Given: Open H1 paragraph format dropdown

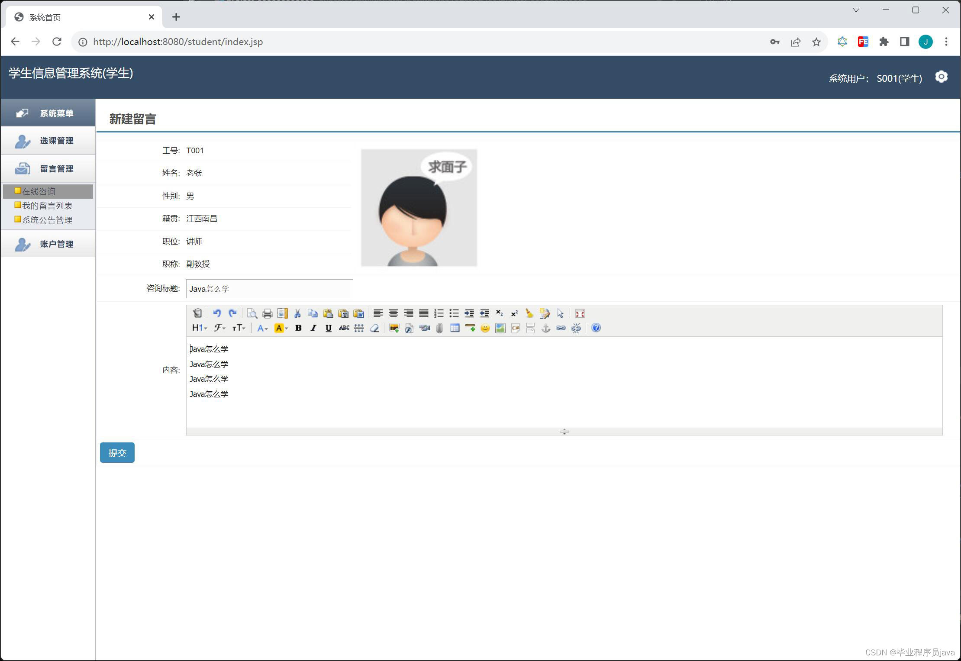Looking at the screenshot, I should click(x=200, y=328).
